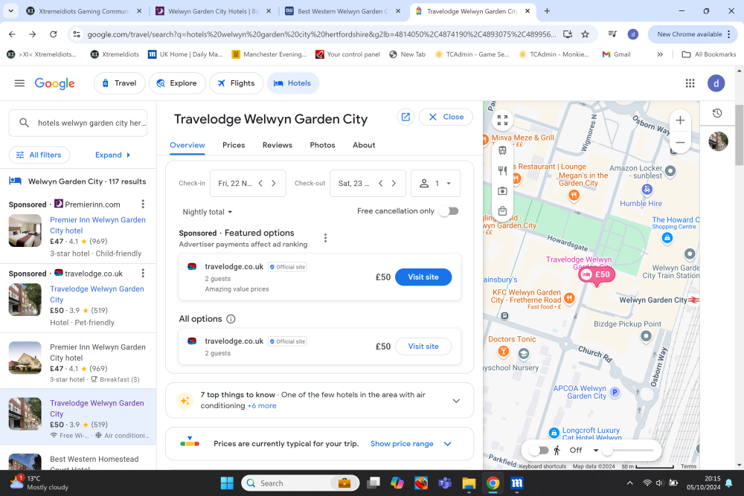744x496 pixels.
Task: Open the hotel page in a new window
Action: [x=405, y=117]
